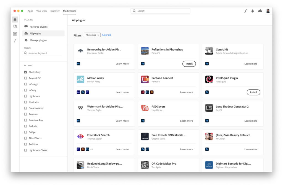Screen dimensions: 283x186
Task: Click Clear all filters link
Action: [106, 35]
